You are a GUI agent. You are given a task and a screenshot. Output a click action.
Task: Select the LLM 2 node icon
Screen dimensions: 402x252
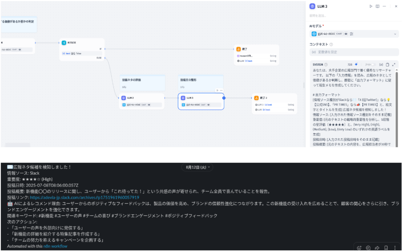(x=123, y=98)
